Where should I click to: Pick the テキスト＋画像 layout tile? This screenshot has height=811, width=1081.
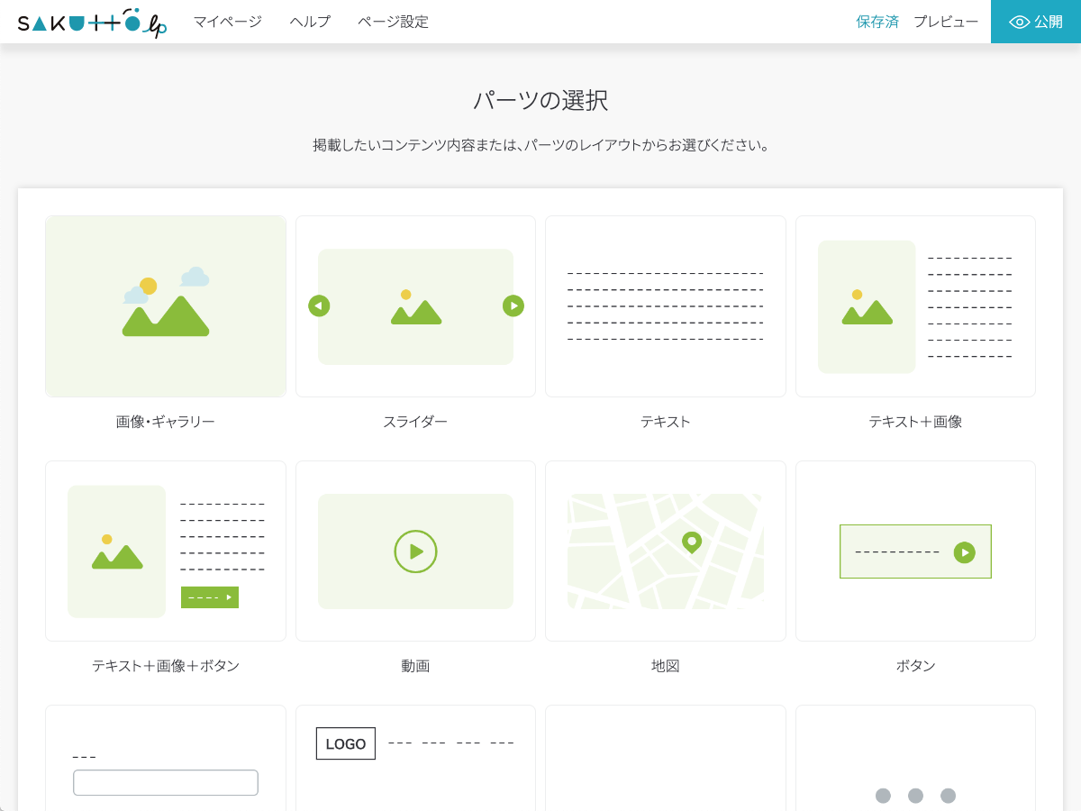tap(915, 306)
